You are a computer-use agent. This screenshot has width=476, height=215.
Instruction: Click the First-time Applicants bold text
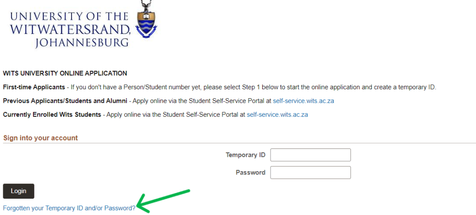click(x=34, y=87)
